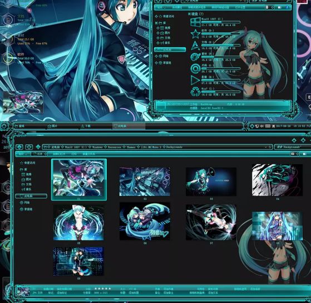Switch to the 下载 taskbar item
311x303 pixels.
click(86, 126)
